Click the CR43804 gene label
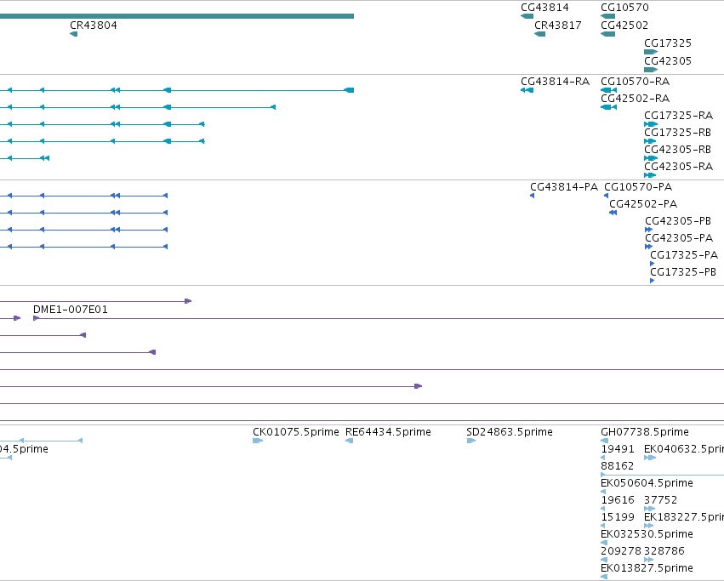This screenshot has height=581, width=724. (94, 25)
